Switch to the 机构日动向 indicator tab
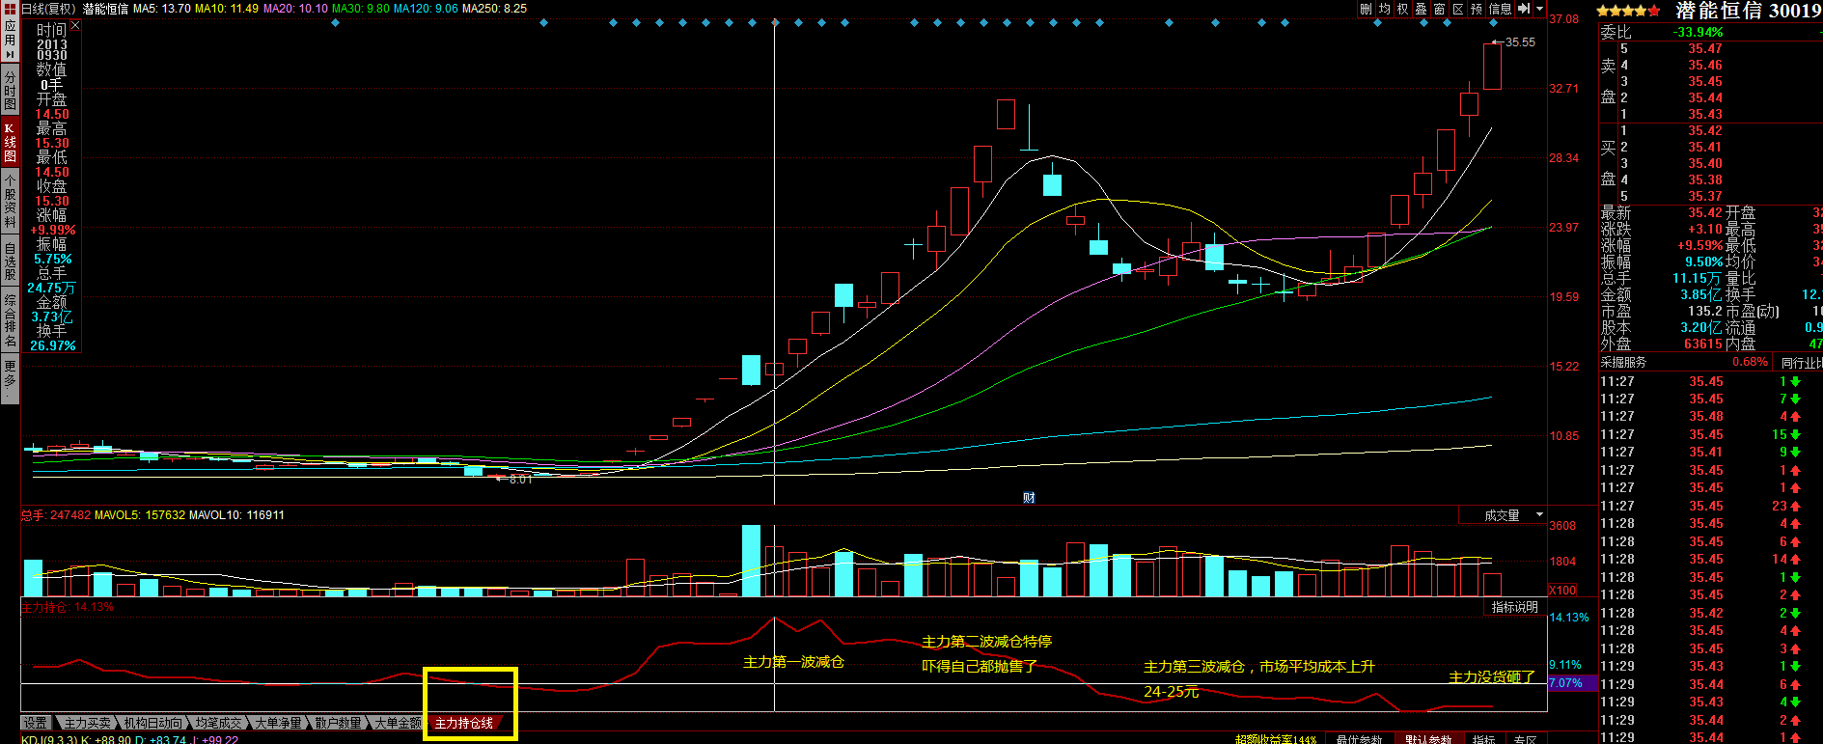Image resolution: width=1823 pixels, height=744 pixels. (x=152, y=723)
